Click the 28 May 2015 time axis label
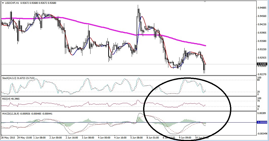Screen dimensions: 269x141 tap(8, 137)
